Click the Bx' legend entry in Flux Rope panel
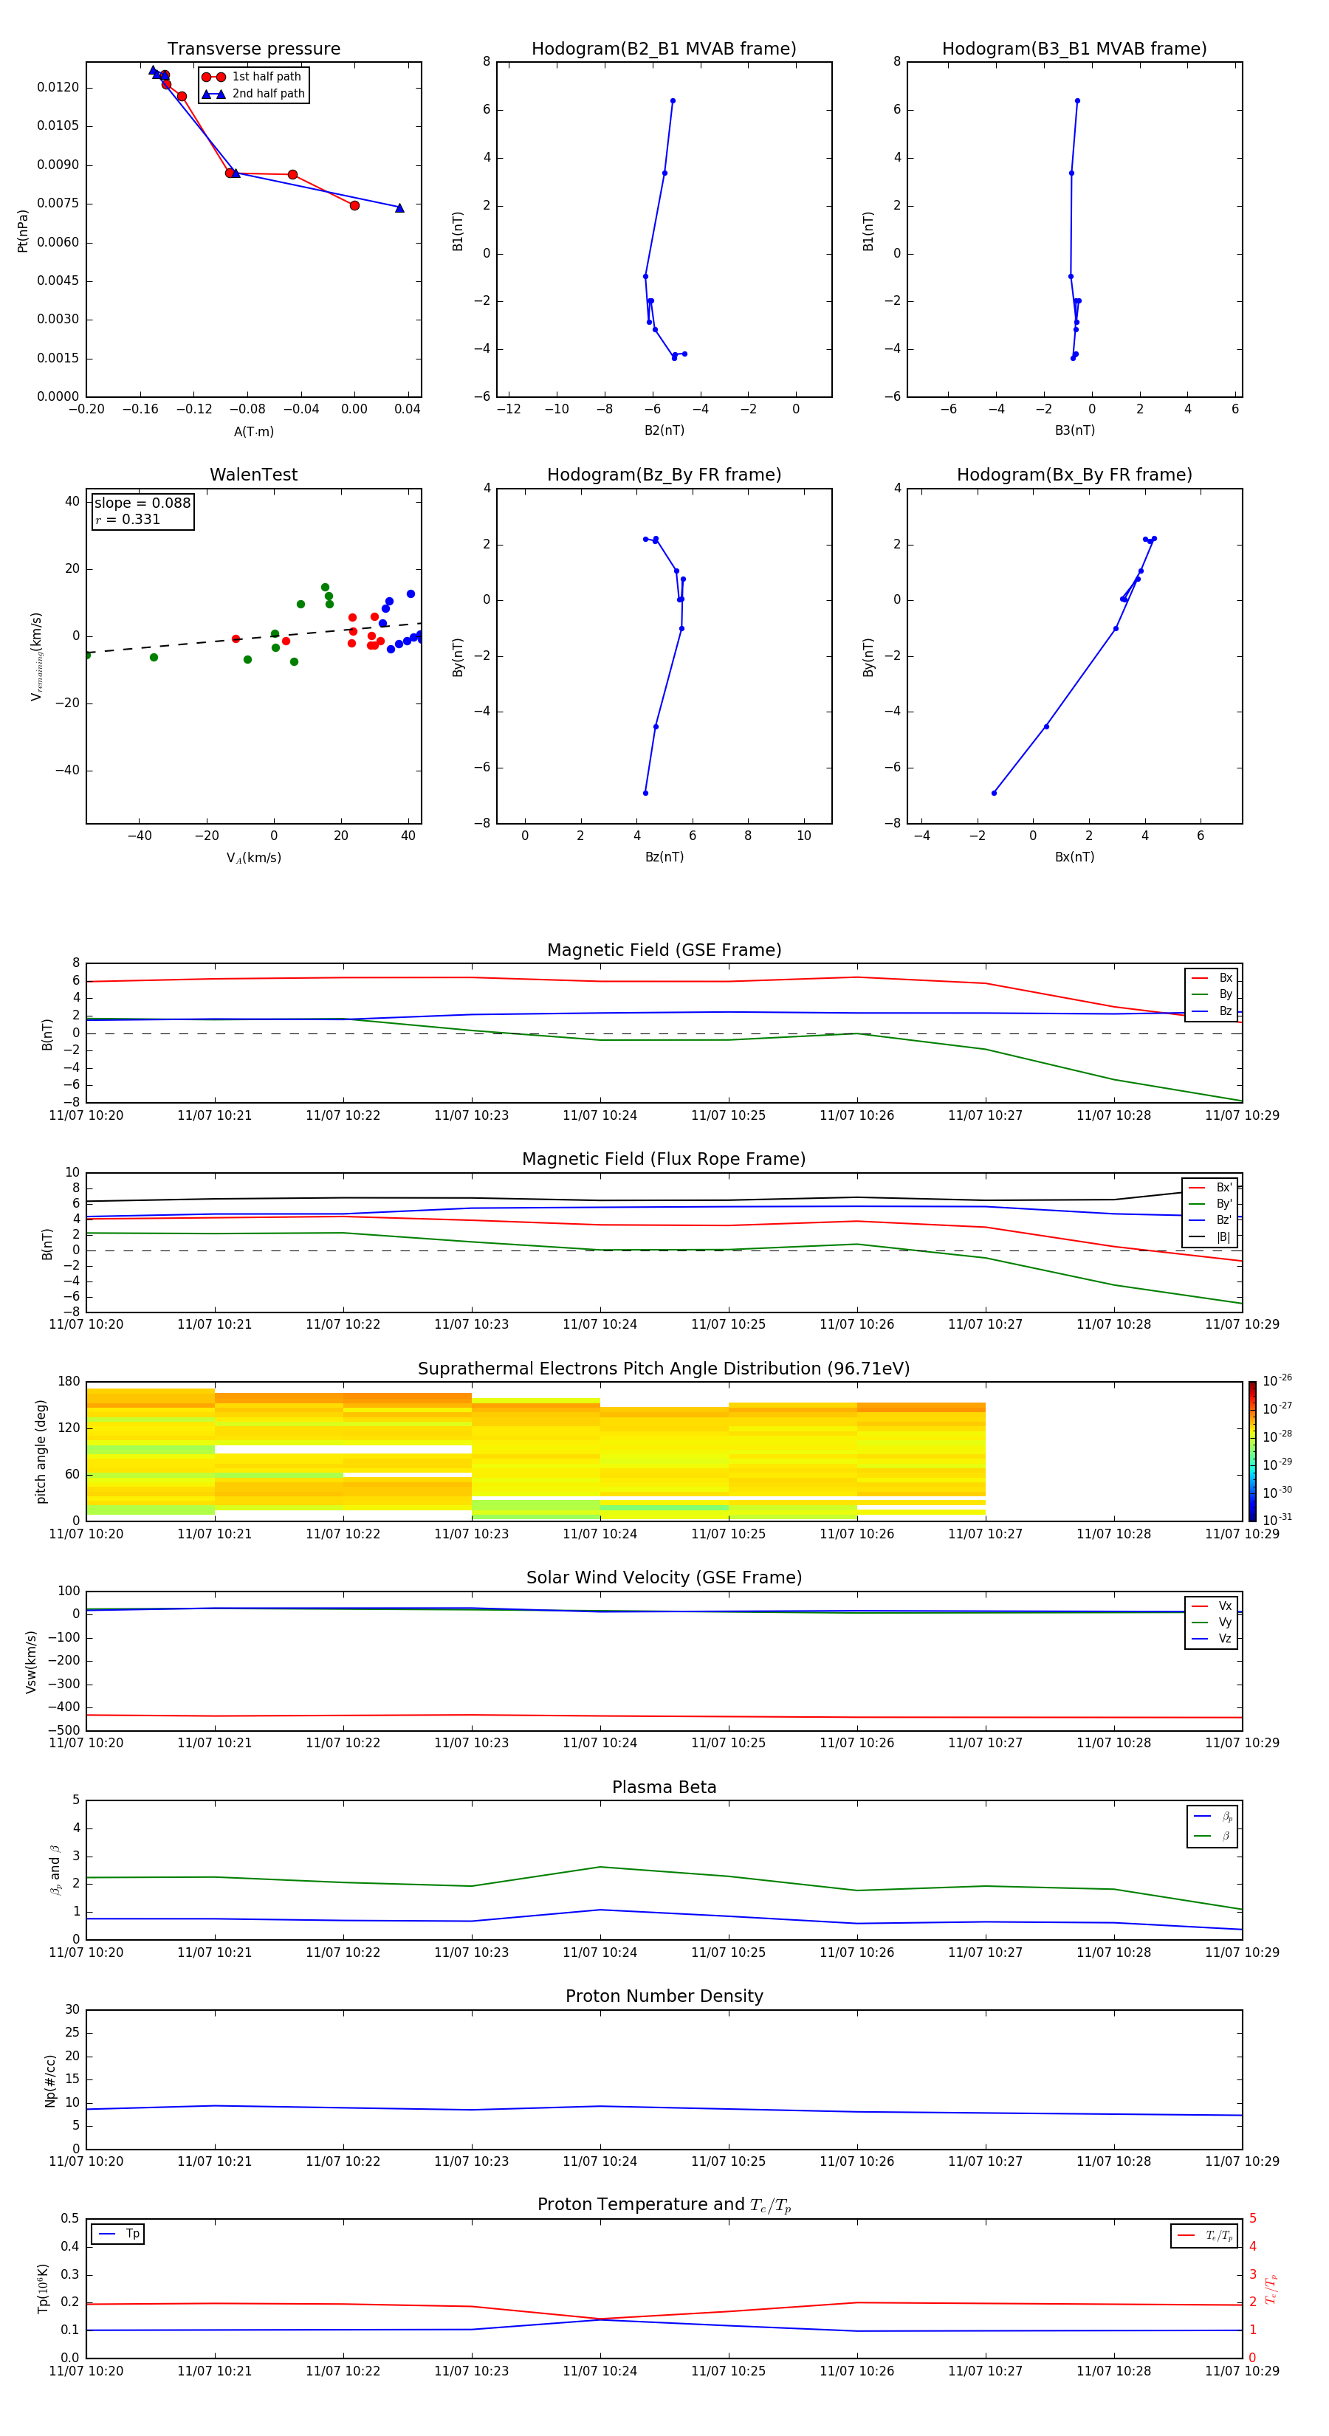 [x=1210, y=1188]
